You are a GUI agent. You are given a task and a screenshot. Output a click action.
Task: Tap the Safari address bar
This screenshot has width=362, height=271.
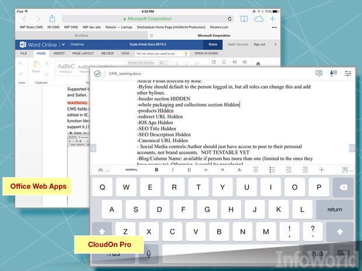(x=148, y=19)
